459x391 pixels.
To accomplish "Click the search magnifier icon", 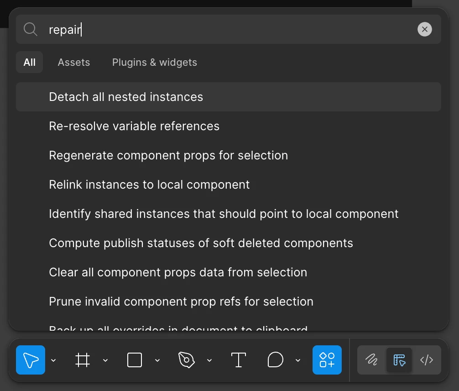I will point(31,29).
